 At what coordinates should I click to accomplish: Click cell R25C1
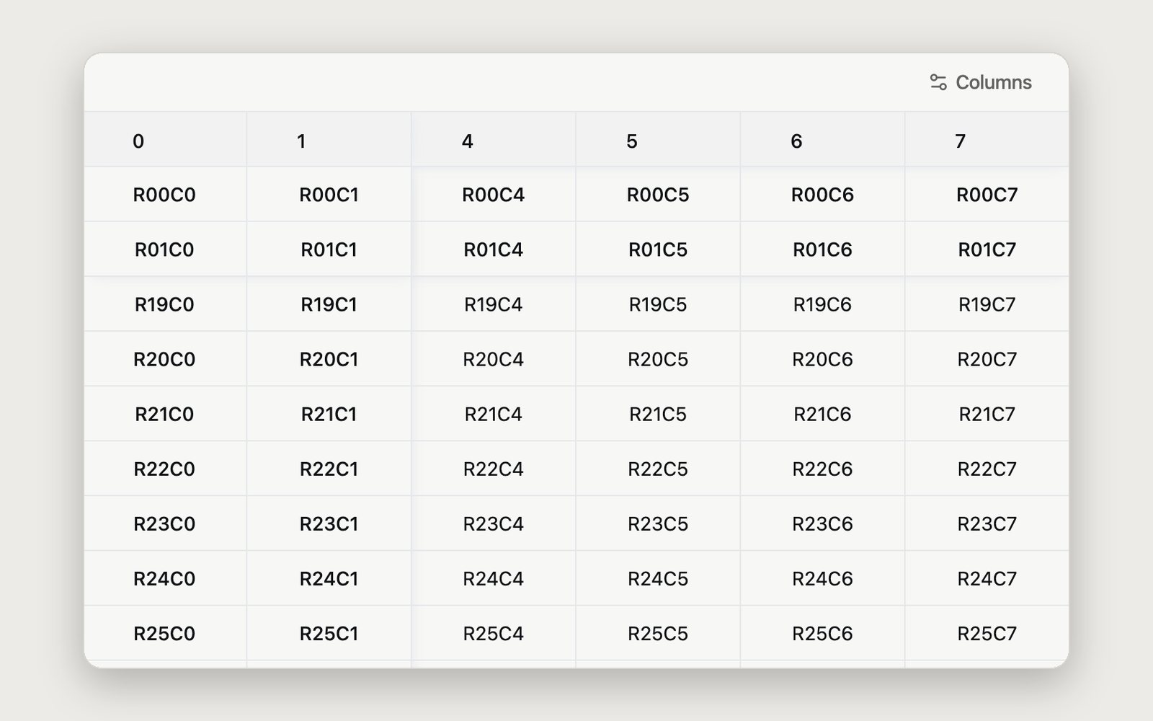tap(329, 633)
